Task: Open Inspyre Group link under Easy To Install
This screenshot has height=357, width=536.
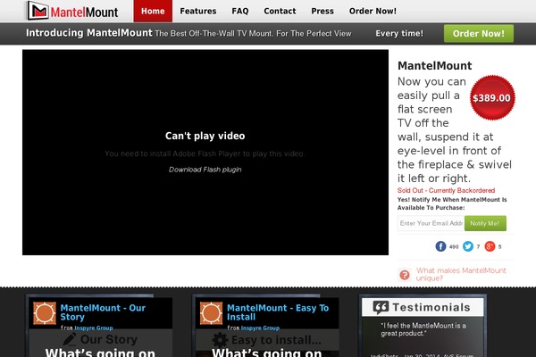Action: (260, 328)
